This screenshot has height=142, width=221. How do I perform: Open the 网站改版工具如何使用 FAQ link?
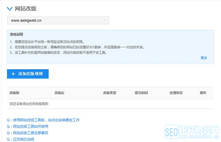[28, 127]
